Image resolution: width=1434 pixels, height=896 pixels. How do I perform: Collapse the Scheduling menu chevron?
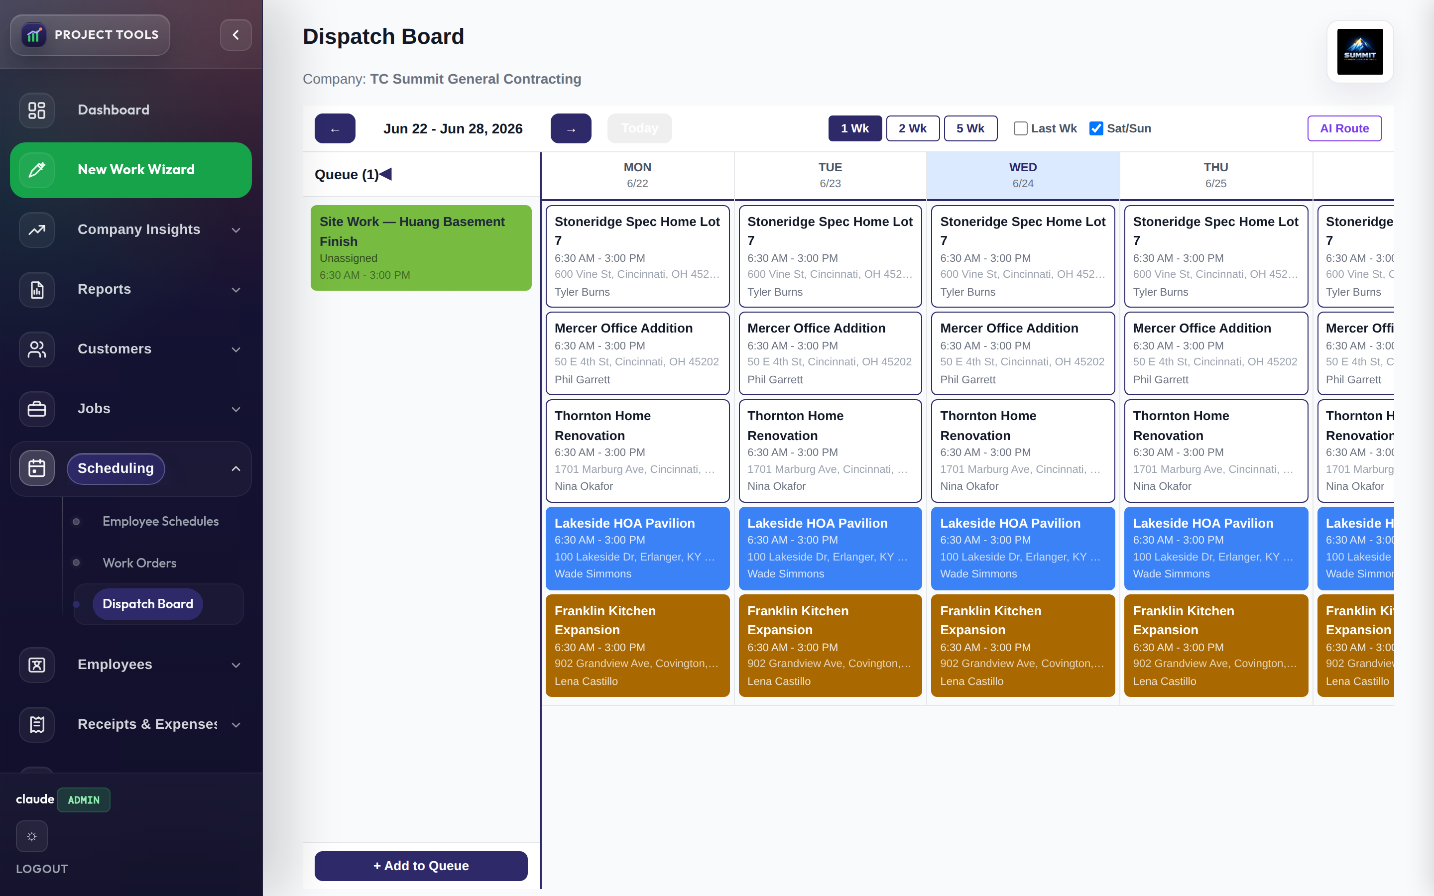point(236,468)
